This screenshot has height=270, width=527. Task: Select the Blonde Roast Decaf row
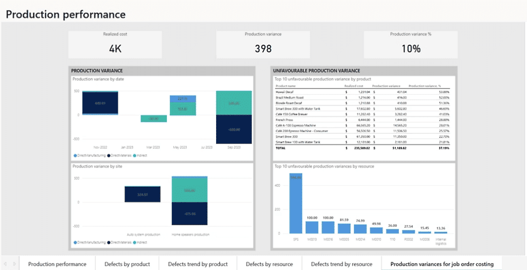[x=362, y=103]
